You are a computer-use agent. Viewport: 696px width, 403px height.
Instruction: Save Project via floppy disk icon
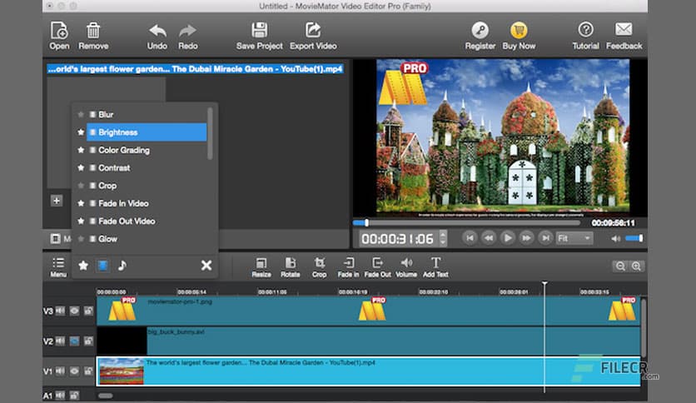tap(259, 36)
